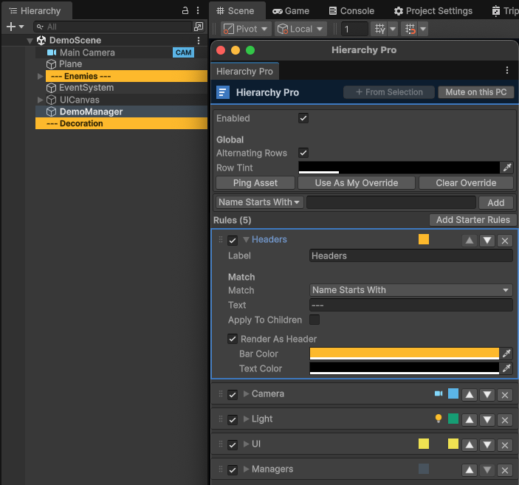The width and height of the screenshot is (519, 485).
Task: Open Hierarchy Pro tab three-dot menu
Action: pos(507,70)
